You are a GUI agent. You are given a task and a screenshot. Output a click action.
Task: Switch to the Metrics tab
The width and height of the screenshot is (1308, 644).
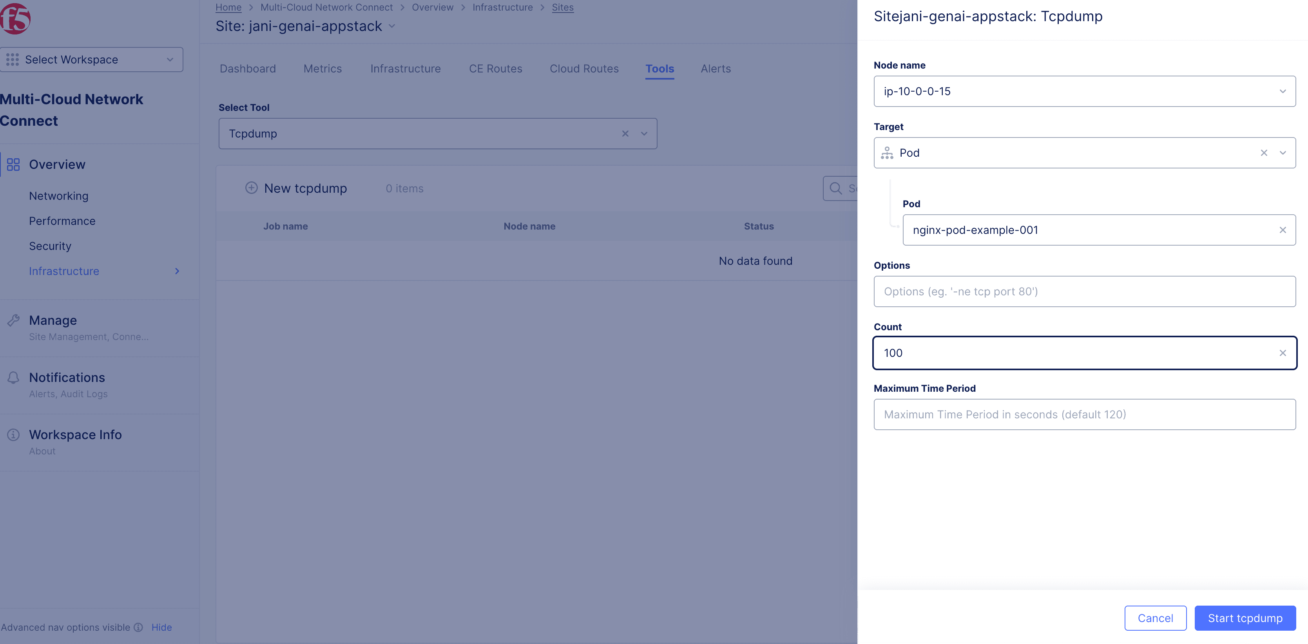[322, 69]
